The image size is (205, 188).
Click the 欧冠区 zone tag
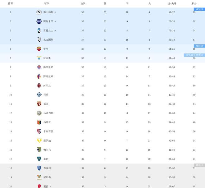(199, 9)
